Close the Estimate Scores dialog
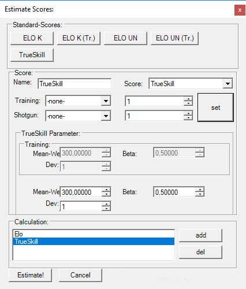Viewport: 246px width, 289px height. (240, 10)
